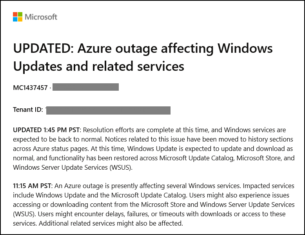Image resolution: width=305 pixels, height=235 pixels.
Task: Click the redacted bar beside MC1437457
Action: coord(85,87)
